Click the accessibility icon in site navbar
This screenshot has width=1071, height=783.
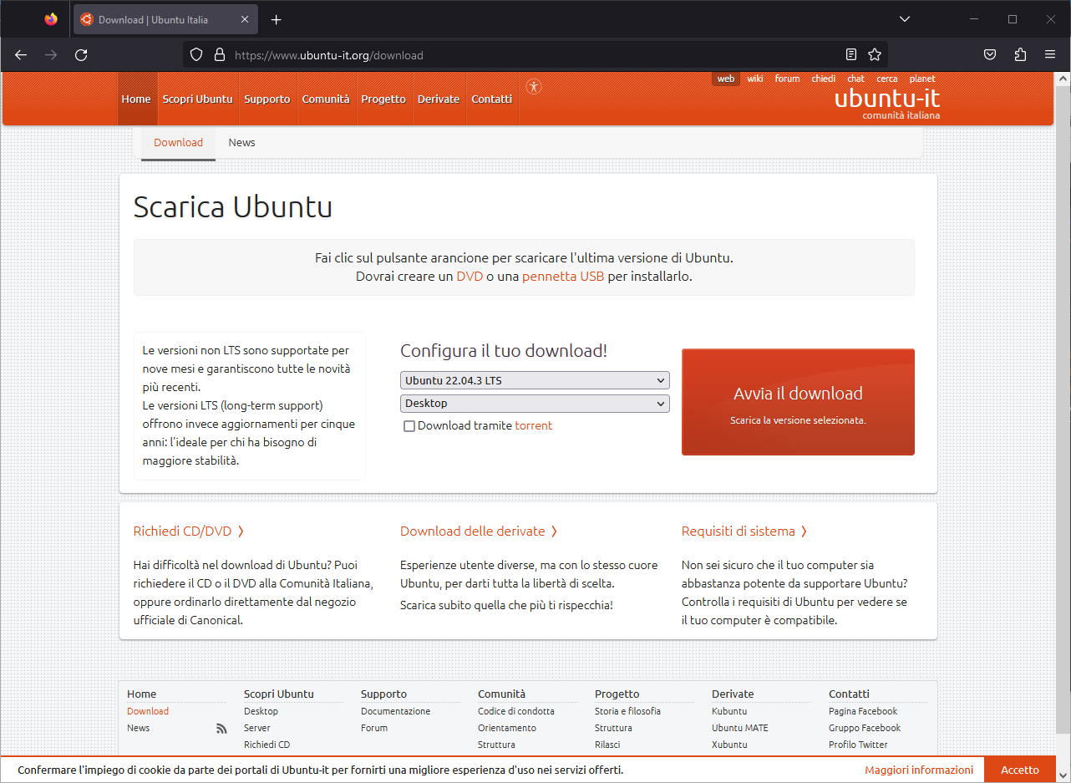pos(534,86)
